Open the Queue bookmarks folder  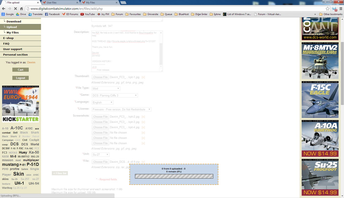(166, 14)
